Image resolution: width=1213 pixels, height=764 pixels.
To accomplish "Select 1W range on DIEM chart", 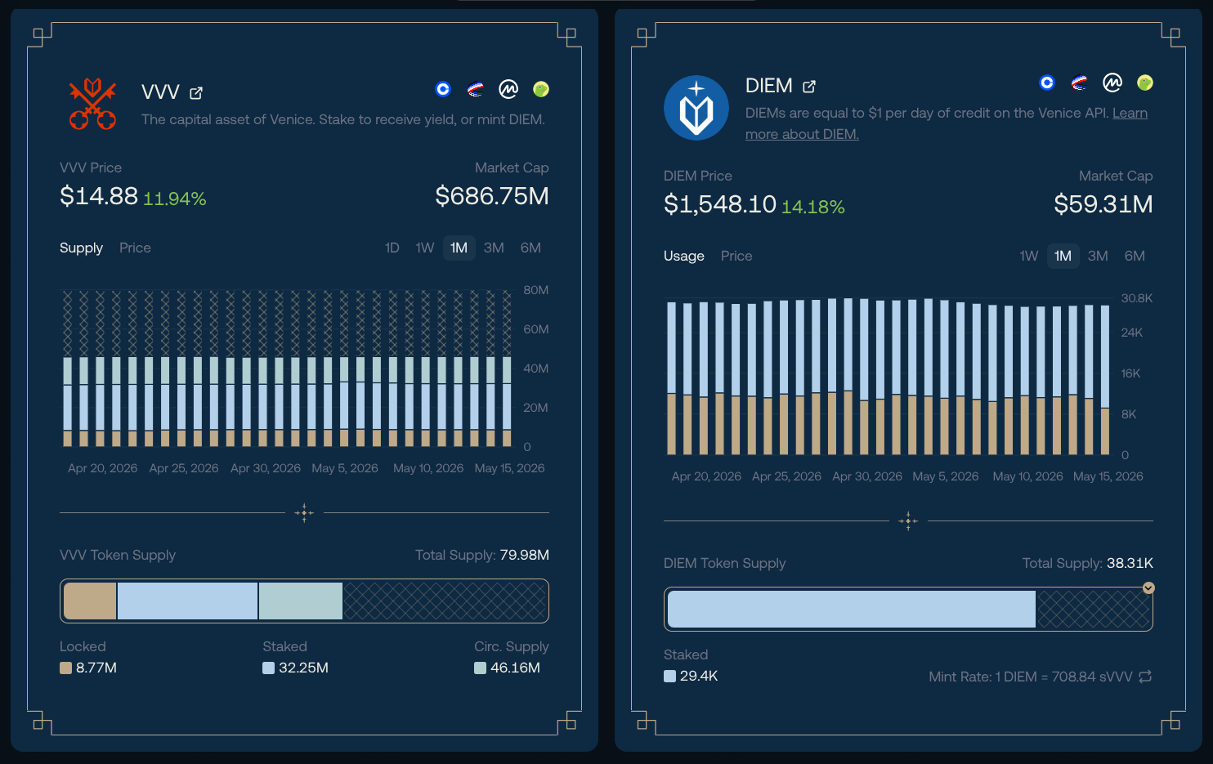I will click(1029, 256).
